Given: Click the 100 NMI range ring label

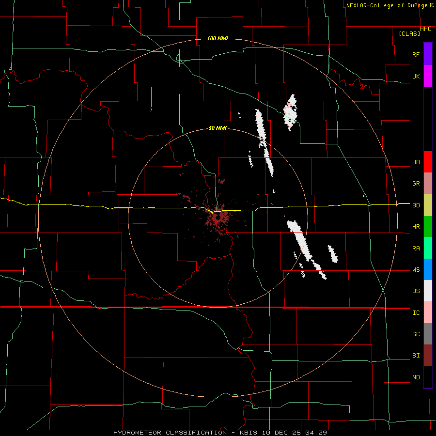Looking at the screenshot, I should pyautogui.click(x=218, y=38).
